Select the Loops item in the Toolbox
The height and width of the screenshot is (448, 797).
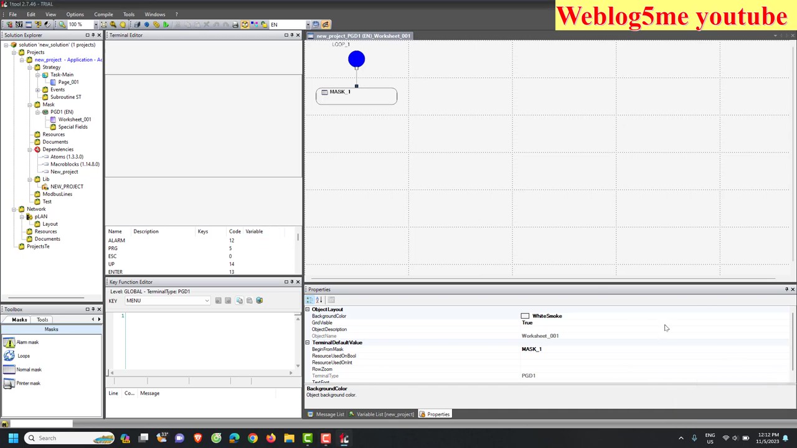click(24, 355)
